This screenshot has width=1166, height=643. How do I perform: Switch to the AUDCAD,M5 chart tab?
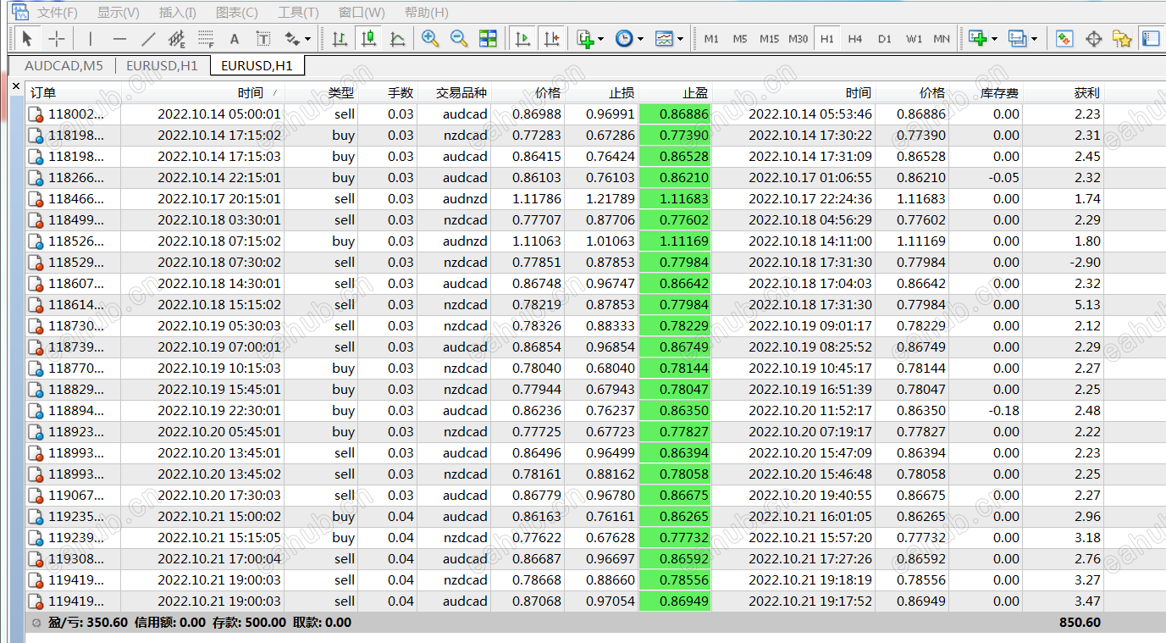click(64, 65)
